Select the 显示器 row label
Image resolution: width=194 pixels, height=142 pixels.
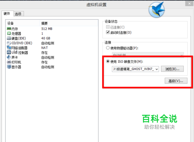(x=16, y=67)
